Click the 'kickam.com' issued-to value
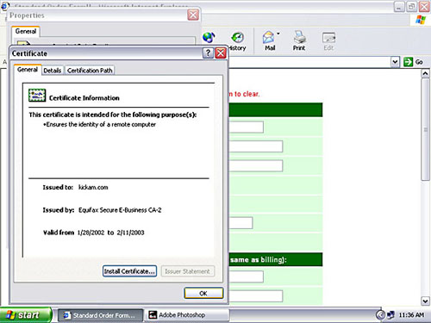 [x=93, y=188]
